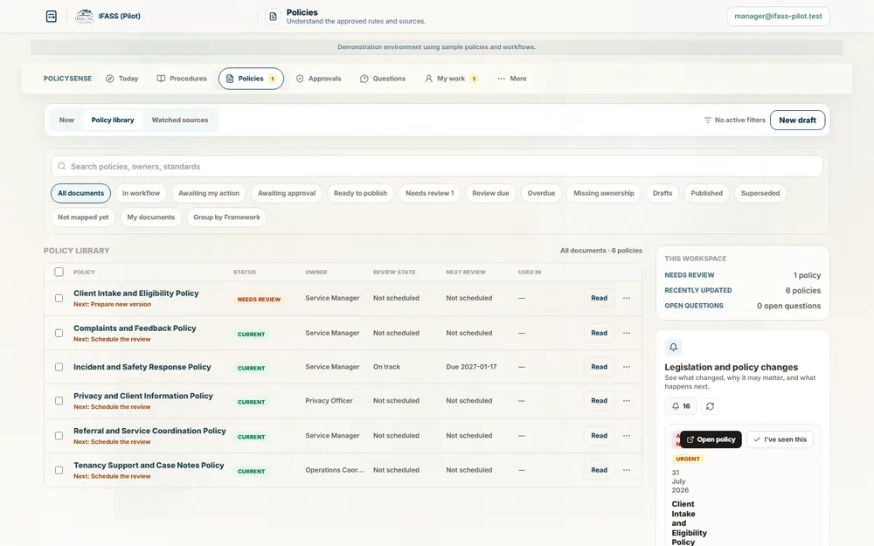This screenshot has height=546, width=874.
Task: Open the 16 notifications bell counter
Action: (x=681, y=406)
